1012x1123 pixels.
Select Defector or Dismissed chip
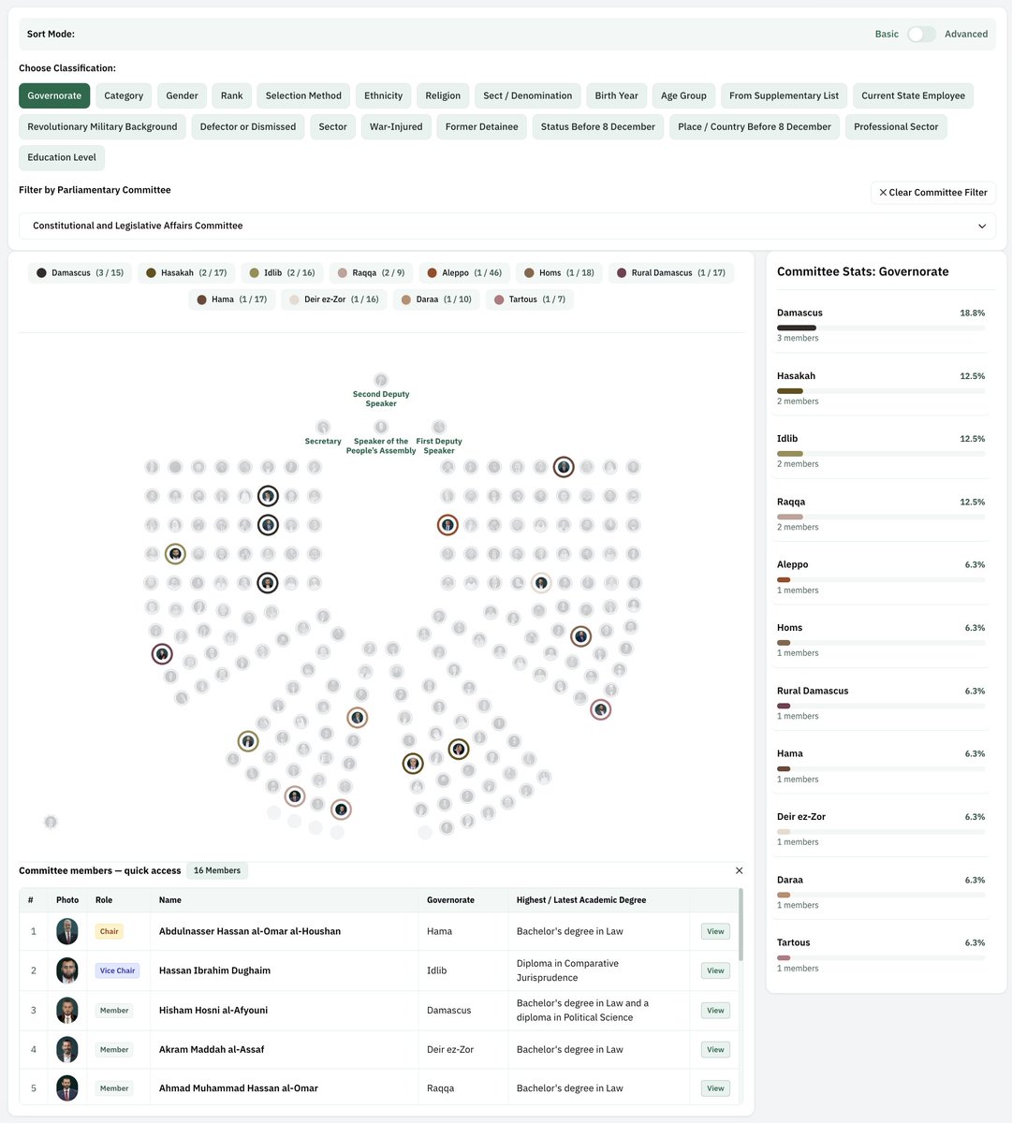[x=248, y=126]
